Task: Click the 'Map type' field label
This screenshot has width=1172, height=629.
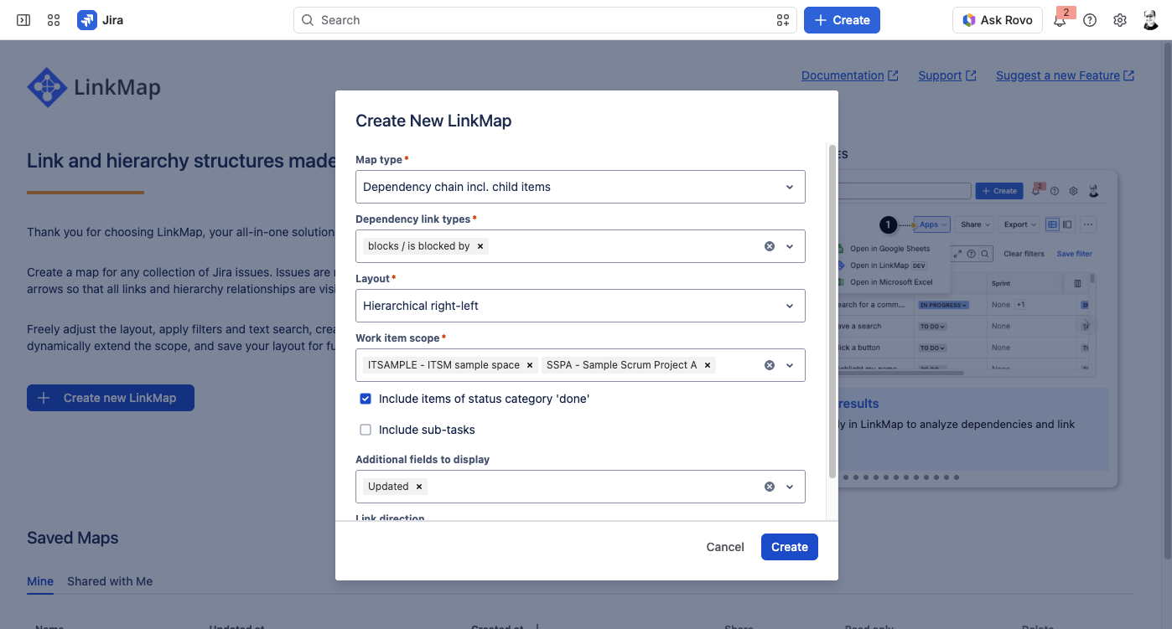Action: (x=379, y=159)
